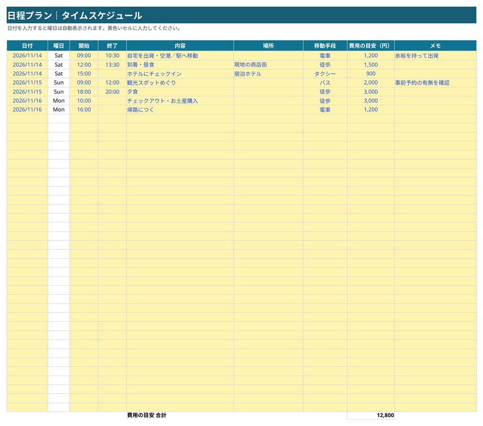
Task: Click the 日付 column header
Action: tap(27, 46)
